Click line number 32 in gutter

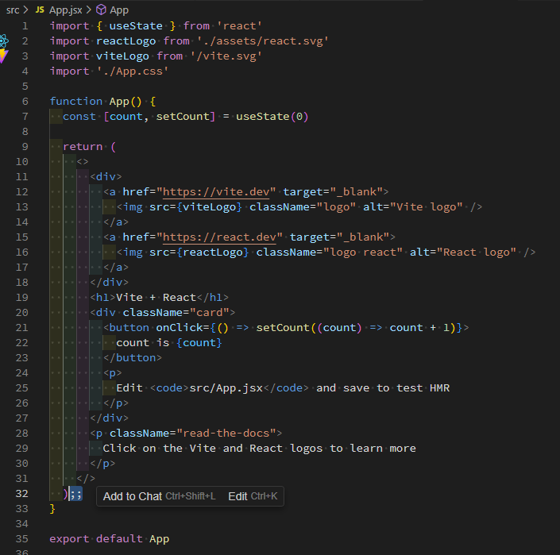[21, 494]
